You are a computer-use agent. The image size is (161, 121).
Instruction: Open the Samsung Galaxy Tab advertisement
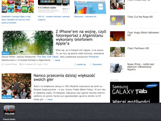[x=135, y=92]
